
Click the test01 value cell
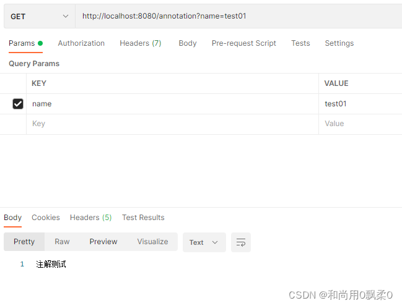point(360,104)
